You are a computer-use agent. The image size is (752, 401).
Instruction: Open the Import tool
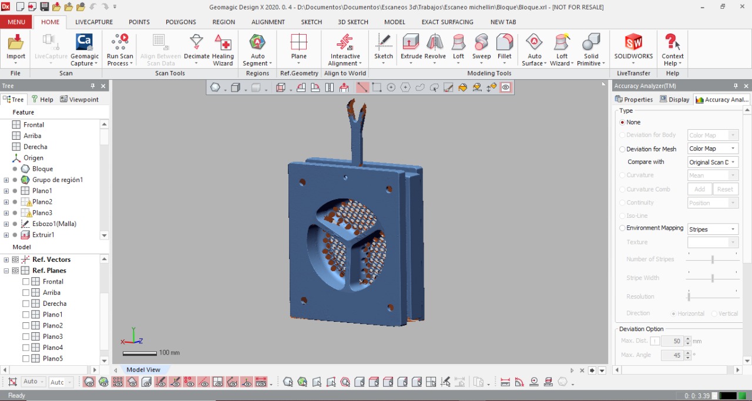point(16,50)
